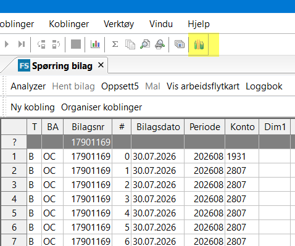
Task: Click the T column header
Action: click(x=35, y=127)
